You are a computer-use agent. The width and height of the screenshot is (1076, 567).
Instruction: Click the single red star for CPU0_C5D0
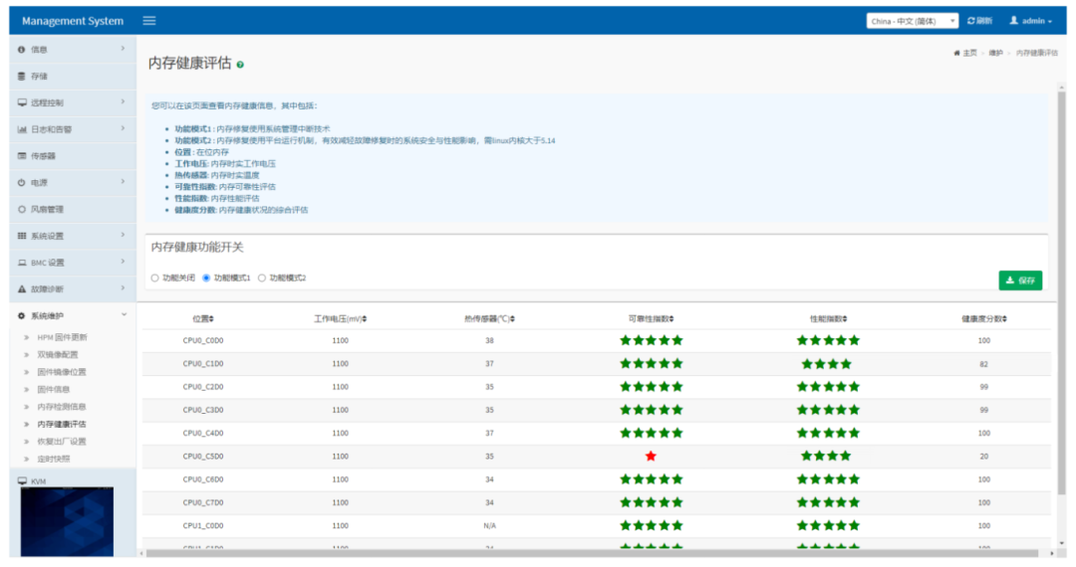point(651,456)
